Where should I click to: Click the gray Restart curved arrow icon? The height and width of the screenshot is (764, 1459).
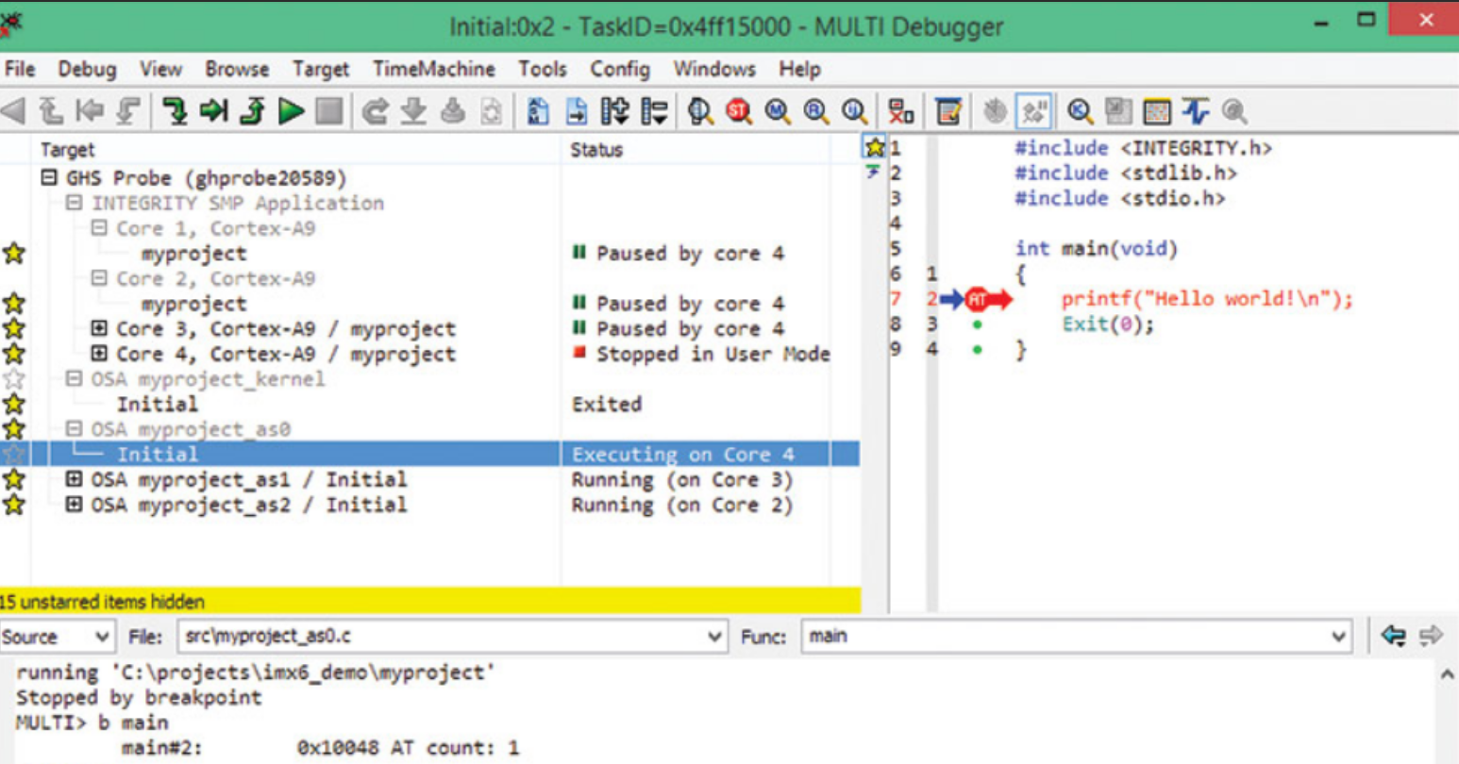point(376,111)
